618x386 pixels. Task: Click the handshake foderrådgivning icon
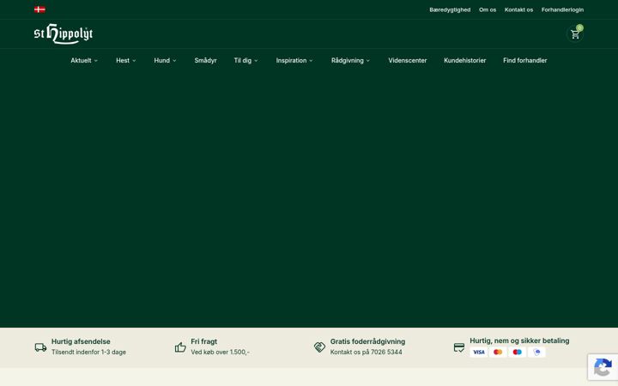pyautogui.click(x=319, y=347)
